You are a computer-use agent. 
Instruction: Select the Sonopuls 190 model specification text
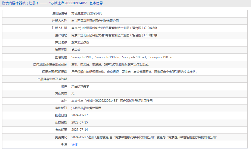click(122, 57)
